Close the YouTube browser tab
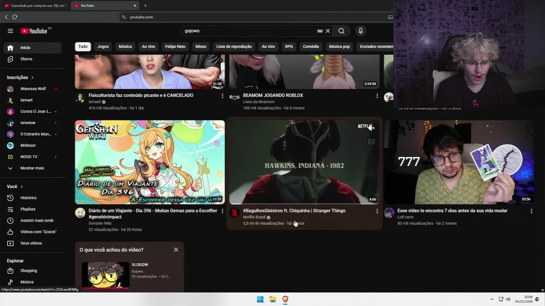Image resolution: width=545 pixels, height=306 pixels. coord(135,6)
